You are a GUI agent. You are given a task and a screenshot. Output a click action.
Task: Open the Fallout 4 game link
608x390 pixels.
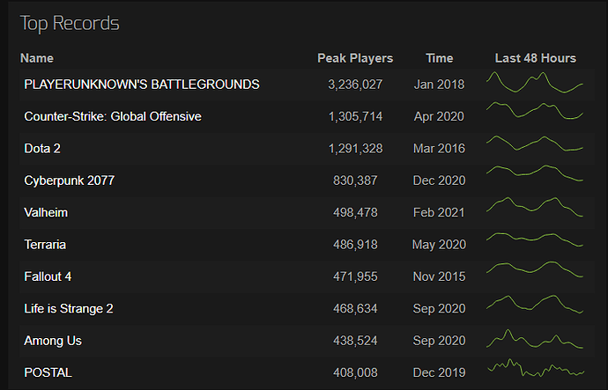click(x=48, y=276)
